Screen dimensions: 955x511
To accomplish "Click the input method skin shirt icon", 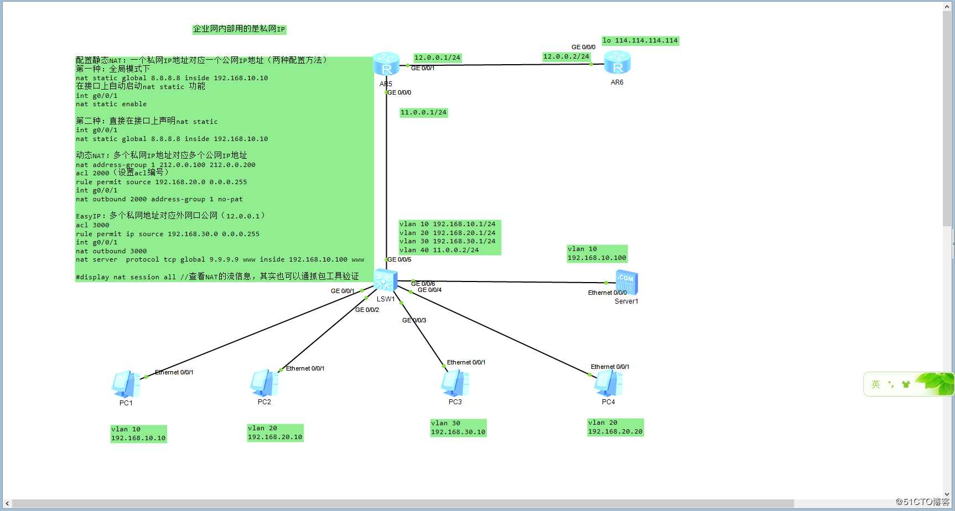I will pos(906,384).
